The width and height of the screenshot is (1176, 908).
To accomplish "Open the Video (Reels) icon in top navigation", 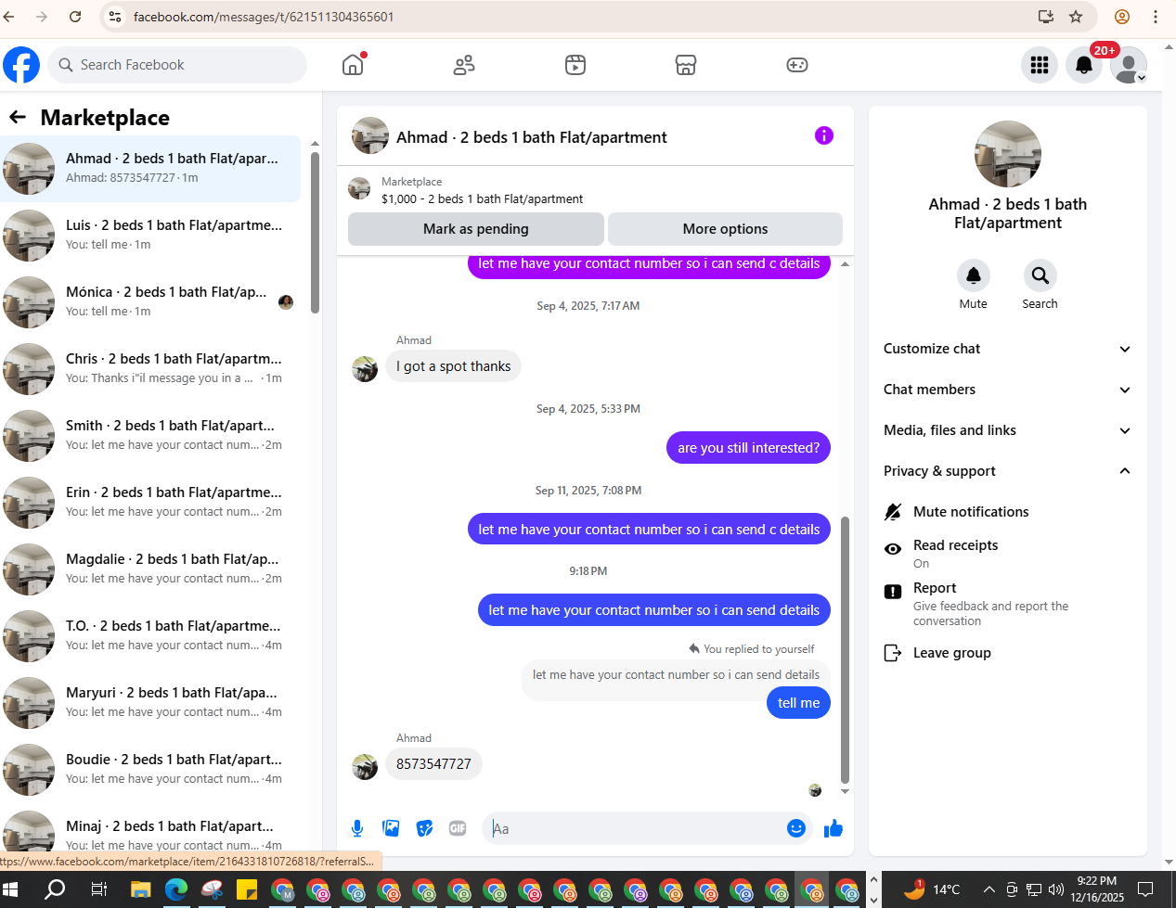I will click(x=575, y=65).
